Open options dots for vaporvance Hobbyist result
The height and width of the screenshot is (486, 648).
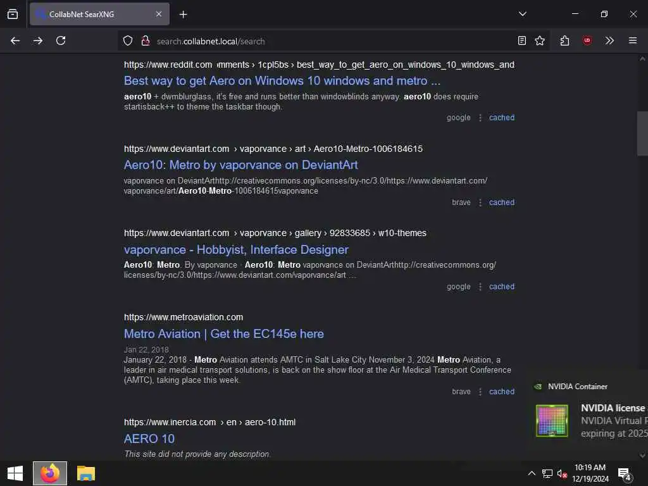click(x=480, y=287)
